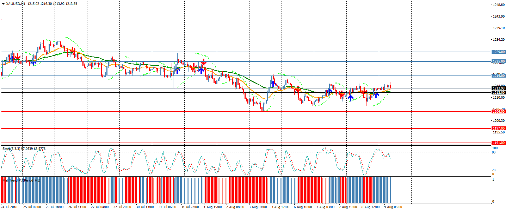Click the 80 level on Stochastic scale
This screenshot has width=506, height=211.
point(495,152)
